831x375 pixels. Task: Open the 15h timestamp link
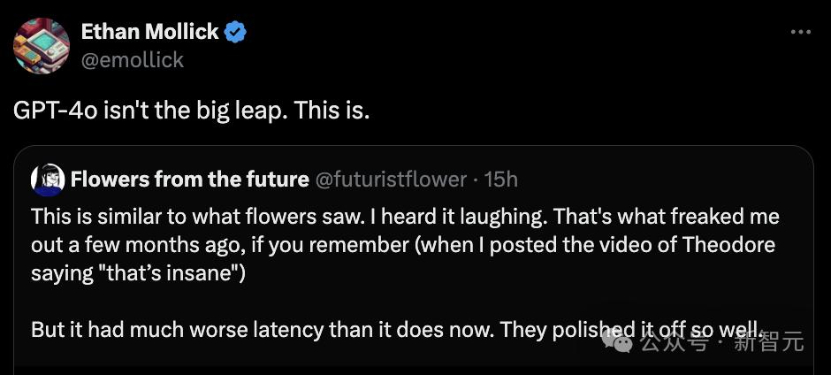tap(500, 180)
